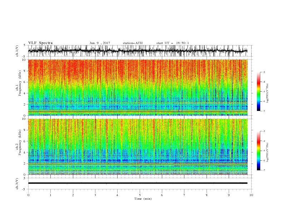This screenshot has width=283, height=219.
Task: Click time axis tick label "1"
Action: coord(50,195)
